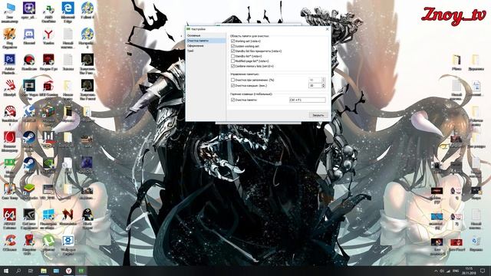Open Windows Start menu
Viewport: 491px width, 276px height.
click(x=5, y=271)
